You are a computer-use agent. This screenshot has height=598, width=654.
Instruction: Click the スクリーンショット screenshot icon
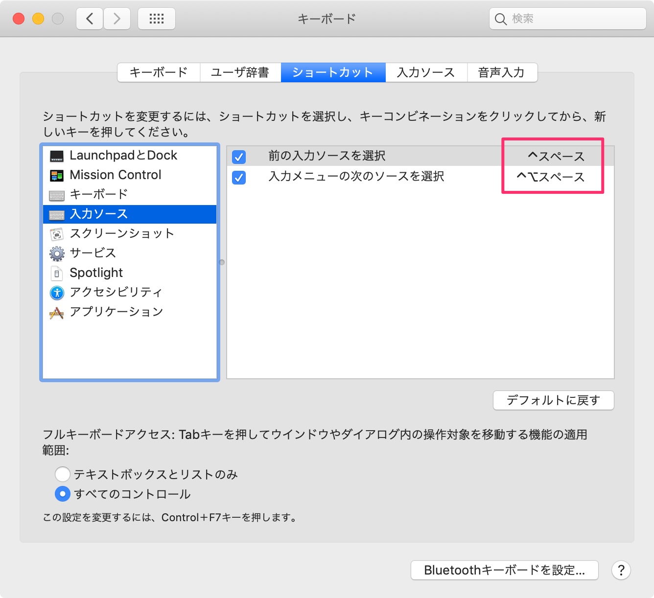tap(57, 234)
